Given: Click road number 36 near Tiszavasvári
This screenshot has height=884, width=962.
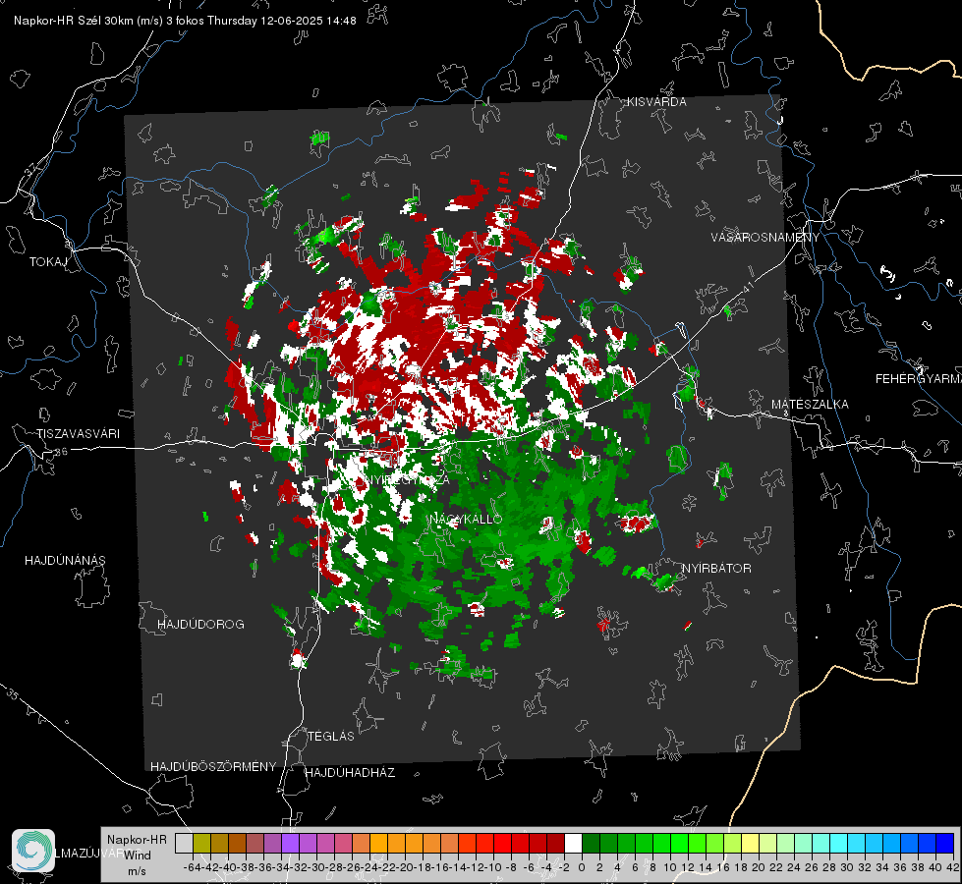Looking at the screenshot, I should (x=61, y=452).
